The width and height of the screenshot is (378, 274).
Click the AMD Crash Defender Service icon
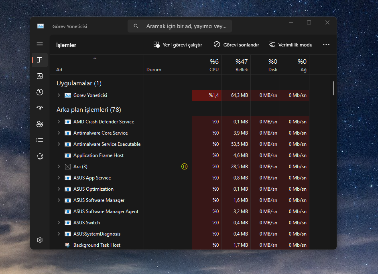(68, 122)
